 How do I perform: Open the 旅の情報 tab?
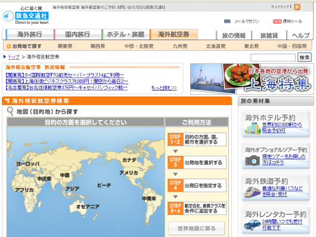click(234, 35)
